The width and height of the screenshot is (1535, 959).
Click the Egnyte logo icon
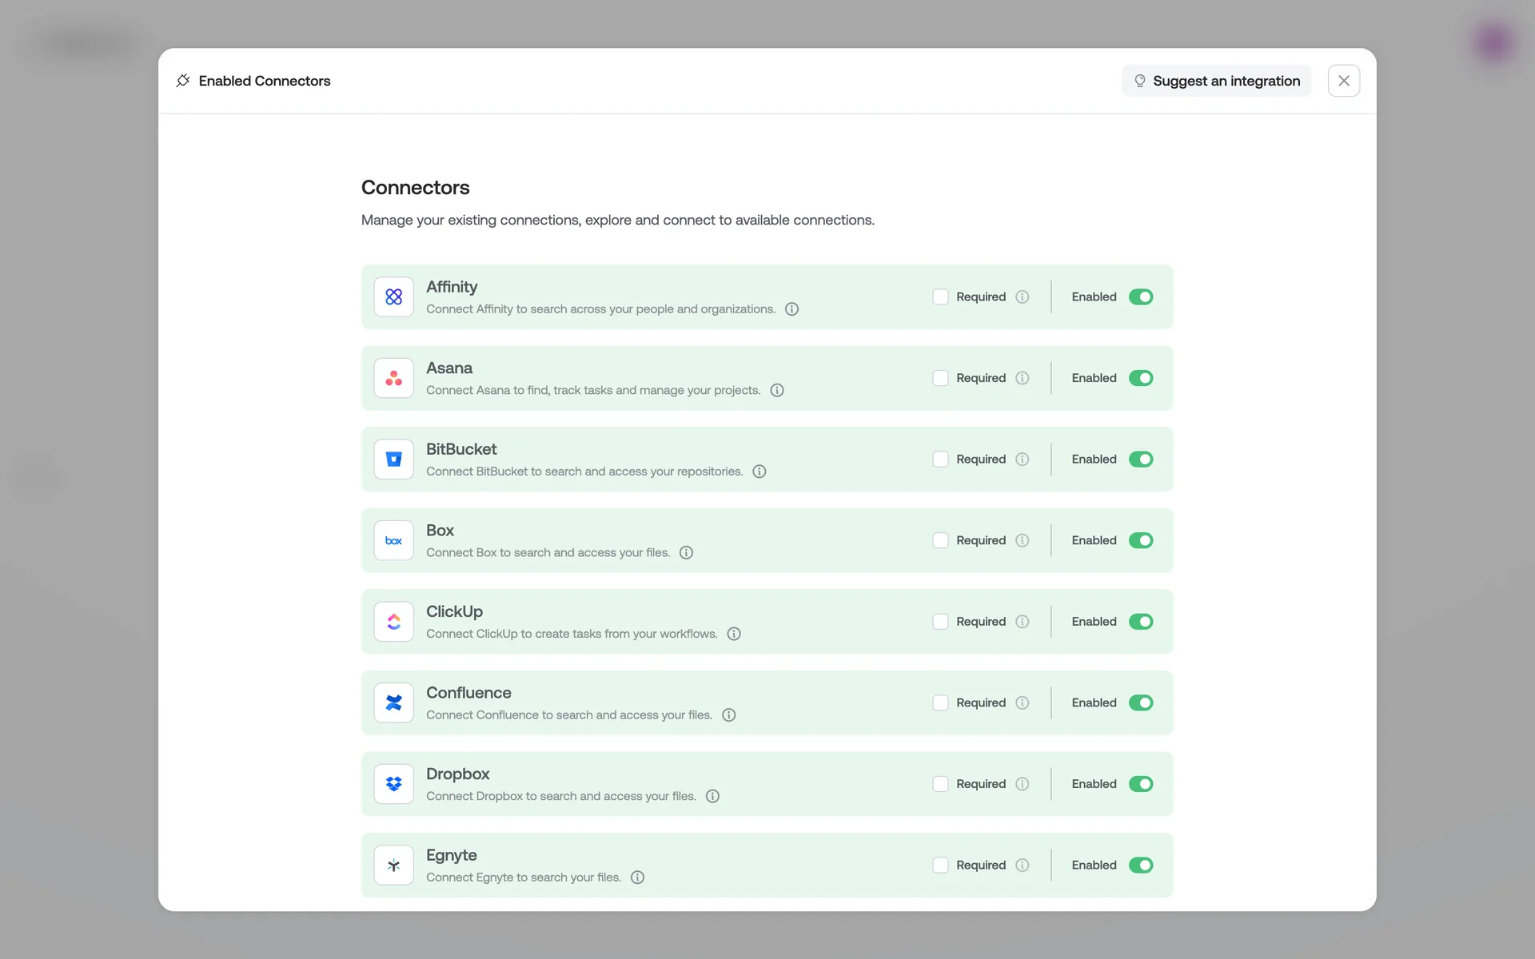(393, 865)
